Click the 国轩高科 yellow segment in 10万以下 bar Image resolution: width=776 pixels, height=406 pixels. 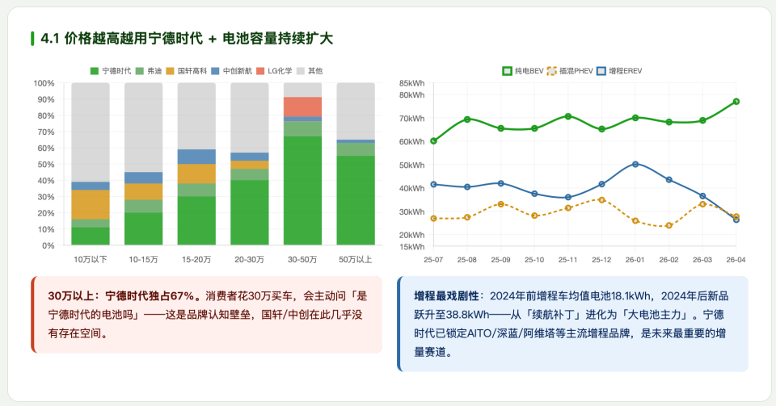click(x=91, y=204)
